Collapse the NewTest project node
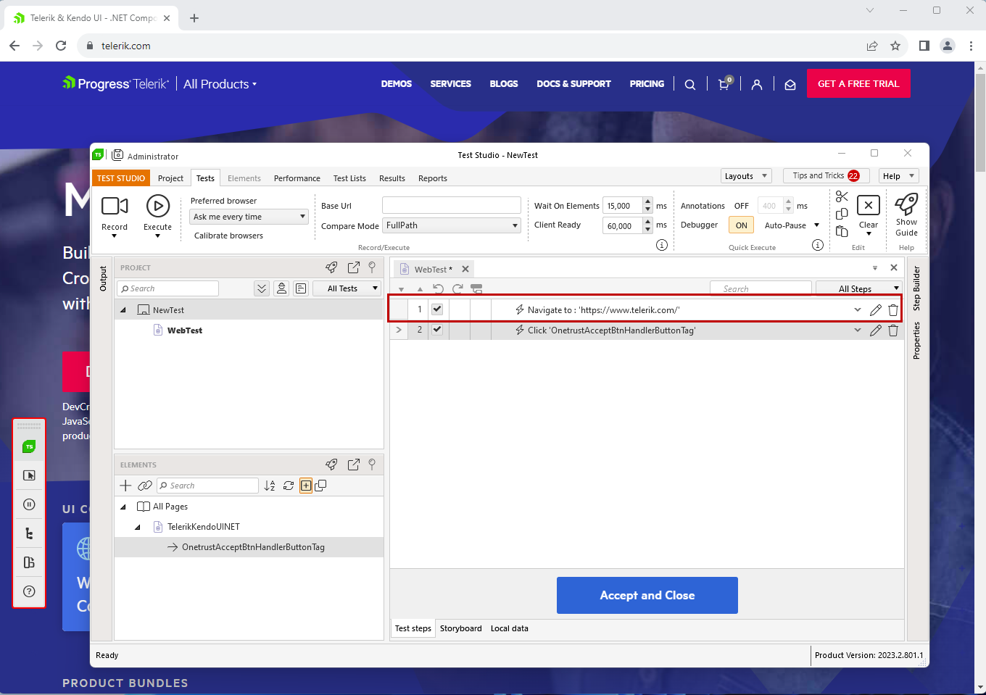This screenshot has height=695, width=986. pyautogui.click(x=123, y=309)
